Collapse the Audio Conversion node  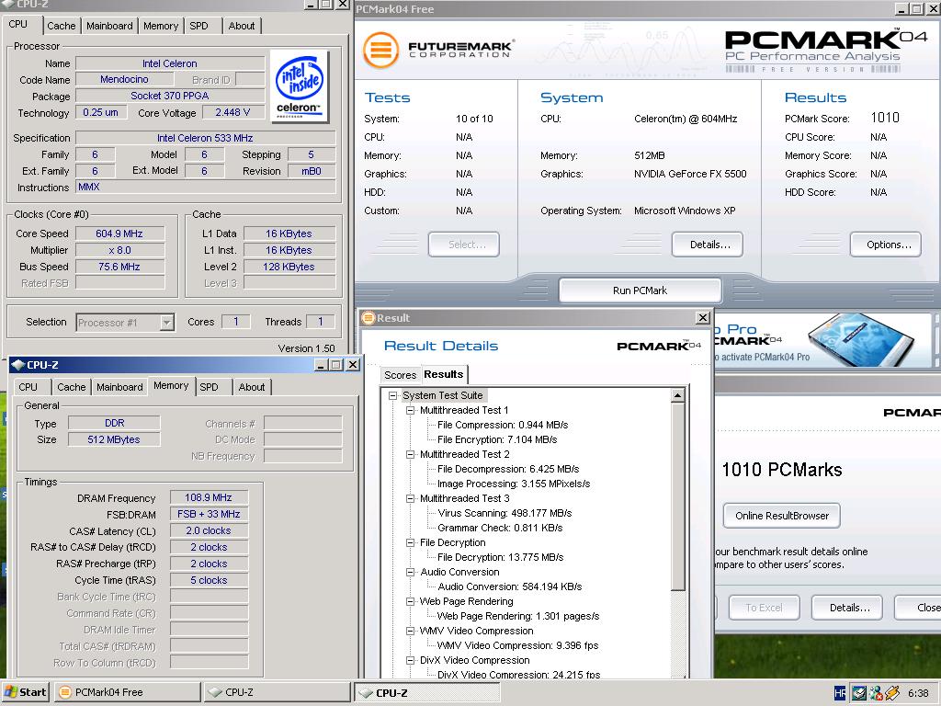[411, 572]
